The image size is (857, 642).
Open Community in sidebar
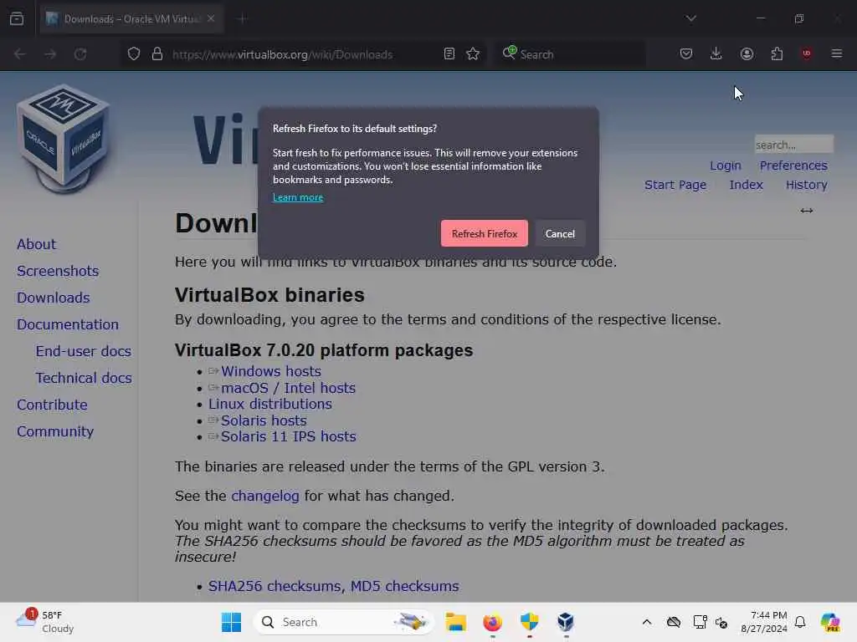[55, 431]
